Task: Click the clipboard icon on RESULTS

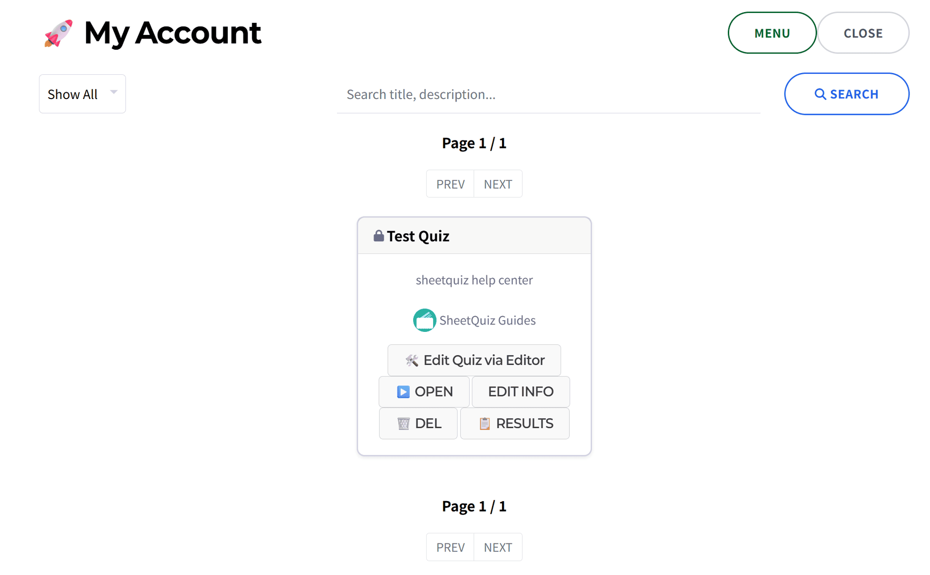Action: 485,423
